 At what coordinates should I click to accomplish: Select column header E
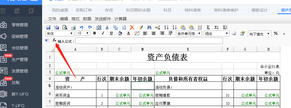point(188,49)
